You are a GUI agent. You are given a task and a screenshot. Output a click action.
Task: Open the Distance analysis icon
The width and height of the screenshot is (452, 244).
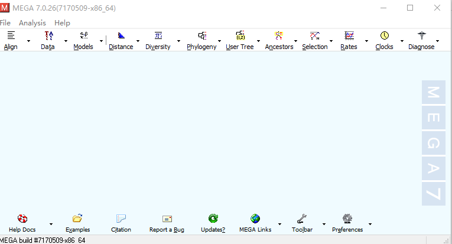click(x=121, y=35)
